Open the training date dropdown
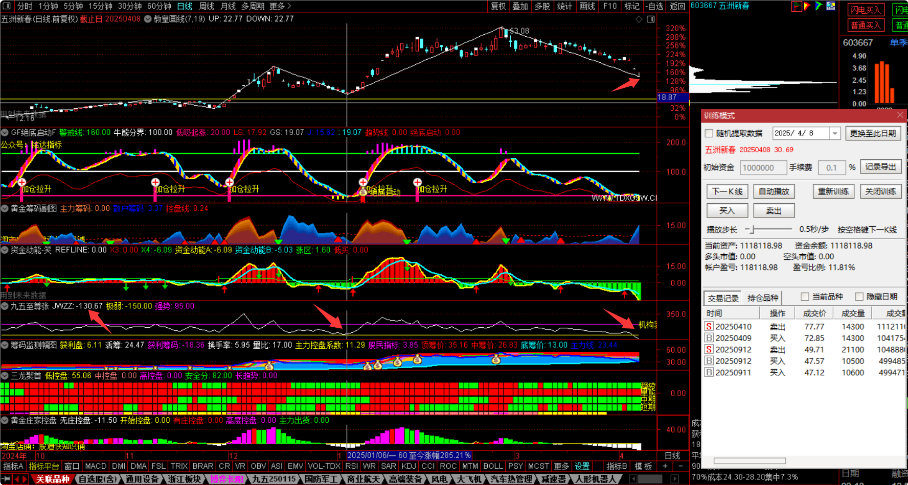The width and height of the screenshot is (908, 485). click(834, 133)
